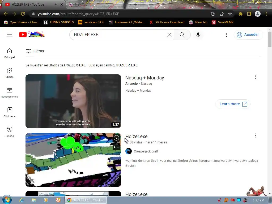Start voice search with microphone
This screenshot has height=204, width=272.
click(198, 35)
